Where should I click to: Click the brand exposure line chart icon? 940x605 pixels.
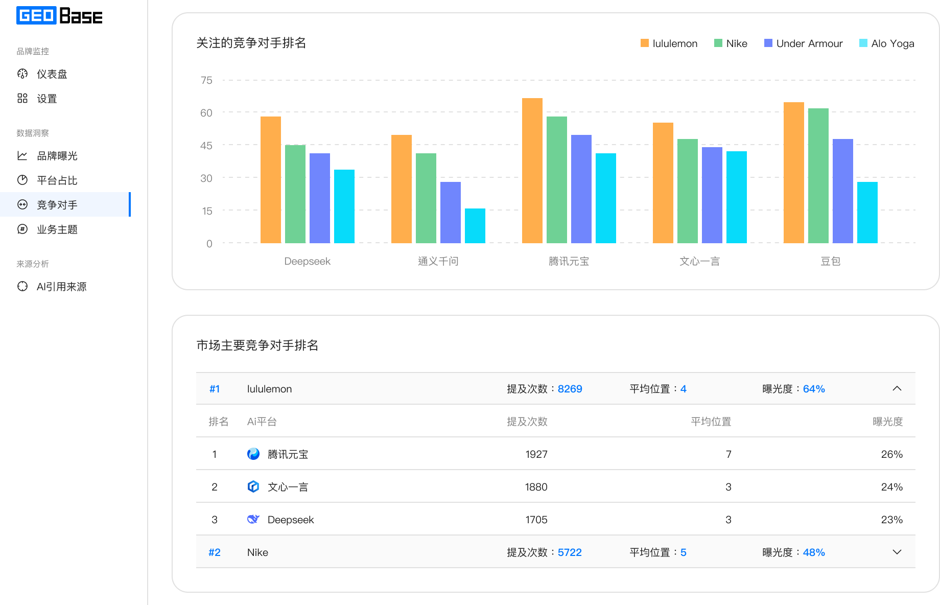pos(22,156)
